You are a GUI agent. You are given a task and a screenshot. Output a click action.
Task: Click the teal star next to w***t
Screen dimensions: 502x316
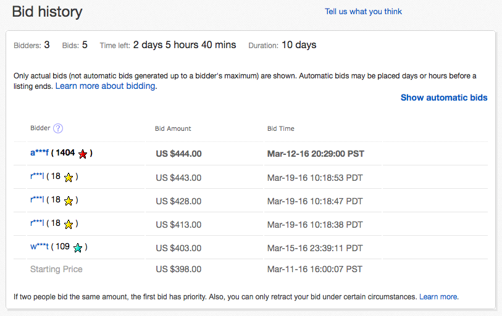(x=78, y=247)
